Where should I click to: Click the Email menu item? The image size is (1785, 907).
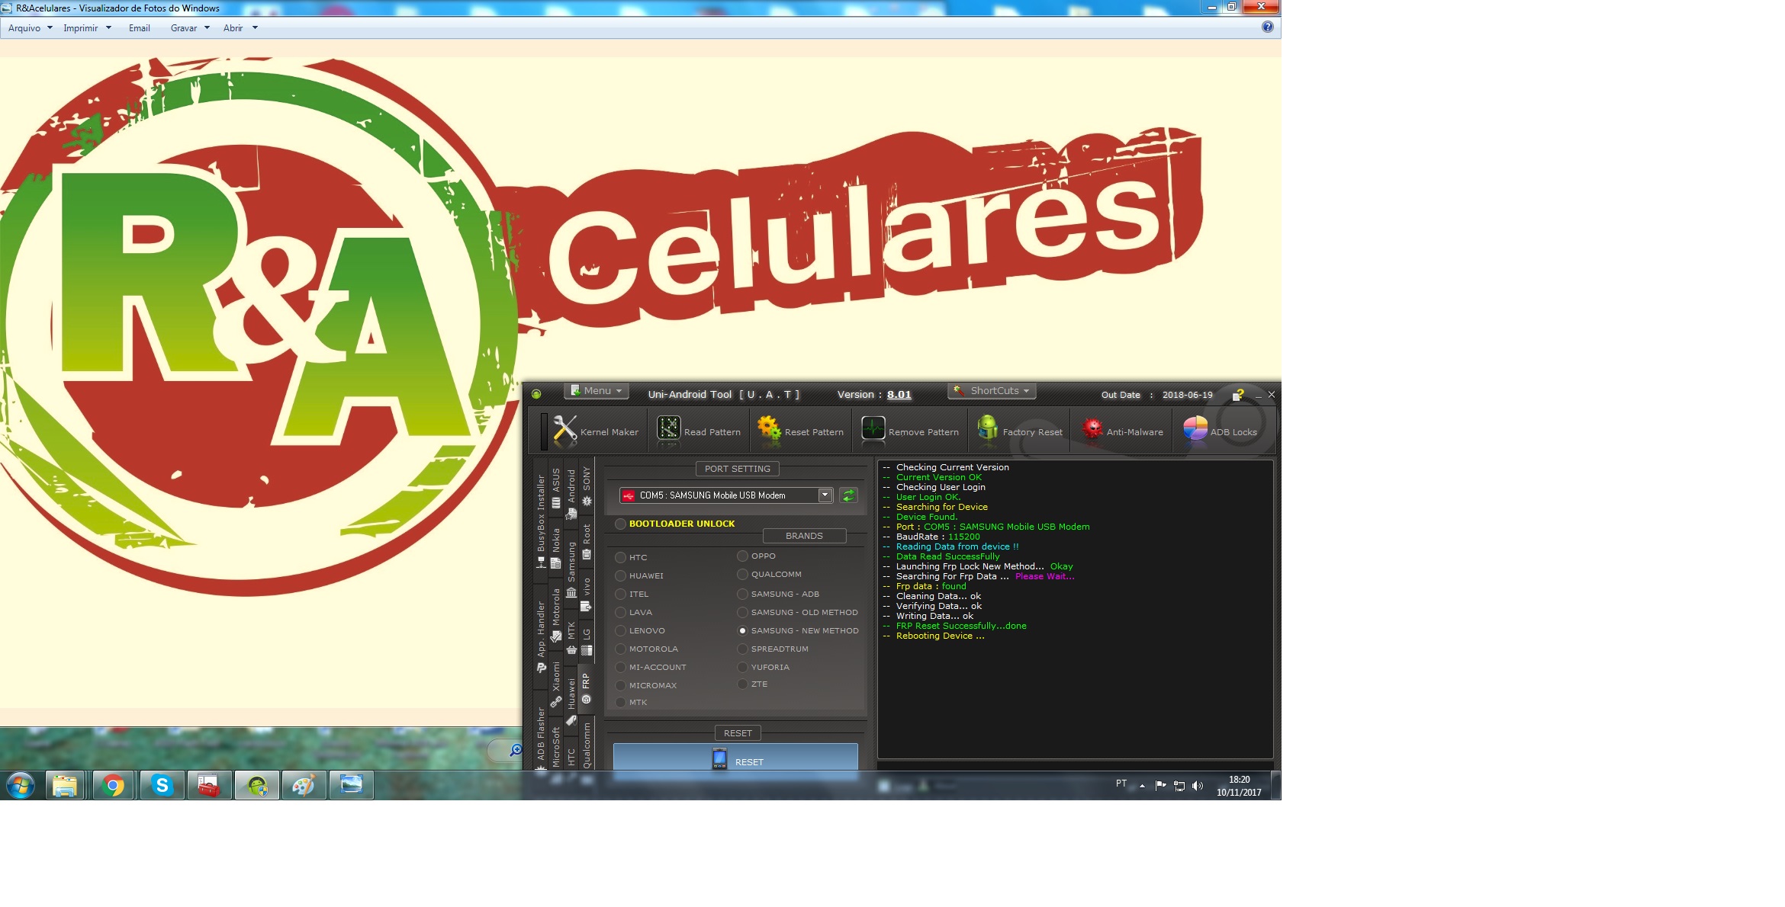pyautogui.click(x=140, y=28)
